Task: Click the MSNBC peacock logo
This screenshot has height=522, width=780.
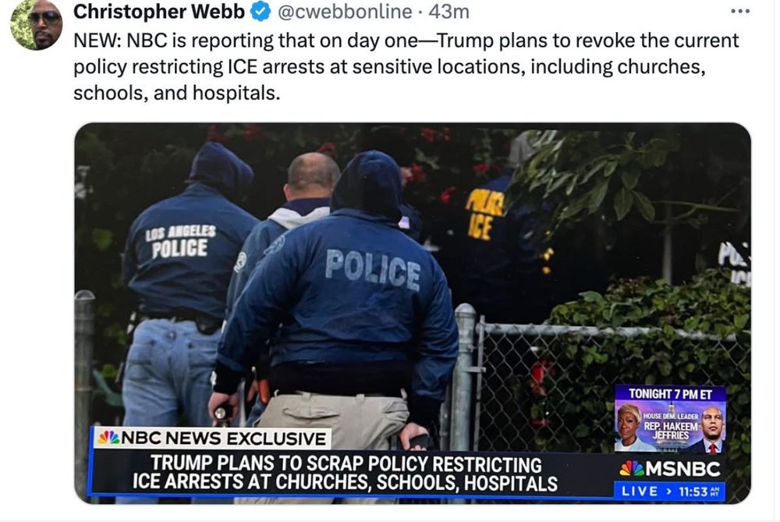Action: coord(632,468)
